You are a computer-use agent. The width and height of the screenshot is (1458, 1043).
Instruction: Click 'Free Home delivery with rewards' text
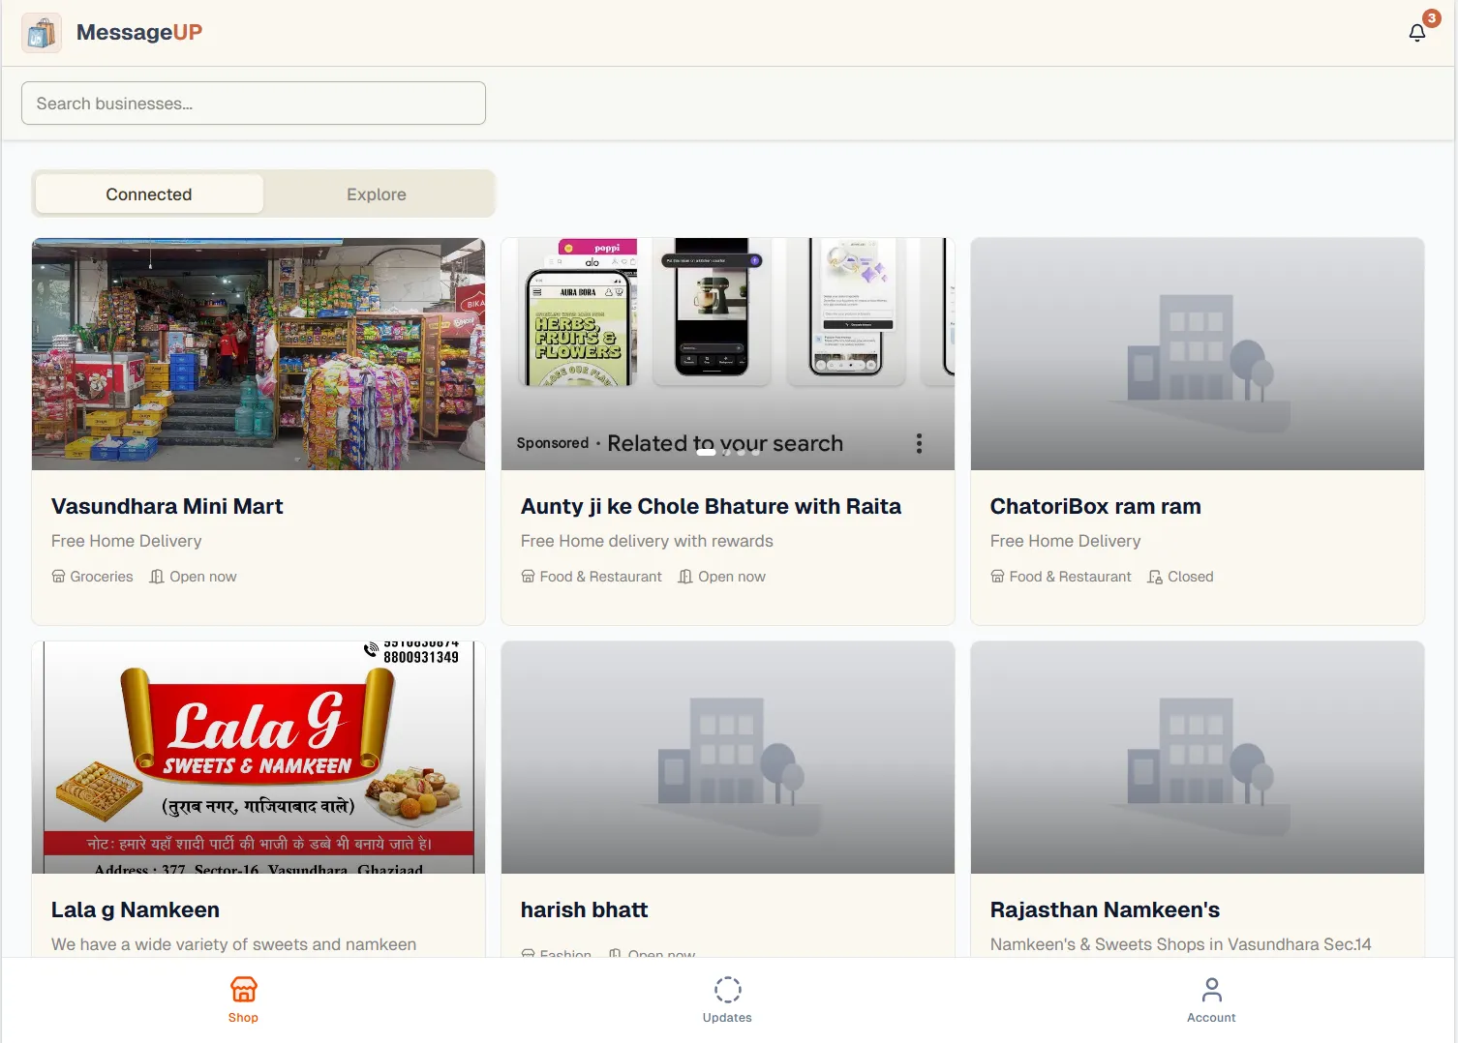pyautogui.click(x=647, y=541)
